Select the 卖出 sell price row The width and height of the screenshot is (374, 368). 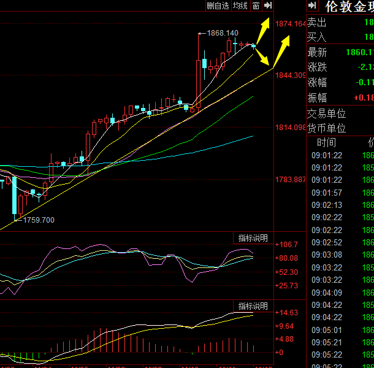click(x=340, y=23)
